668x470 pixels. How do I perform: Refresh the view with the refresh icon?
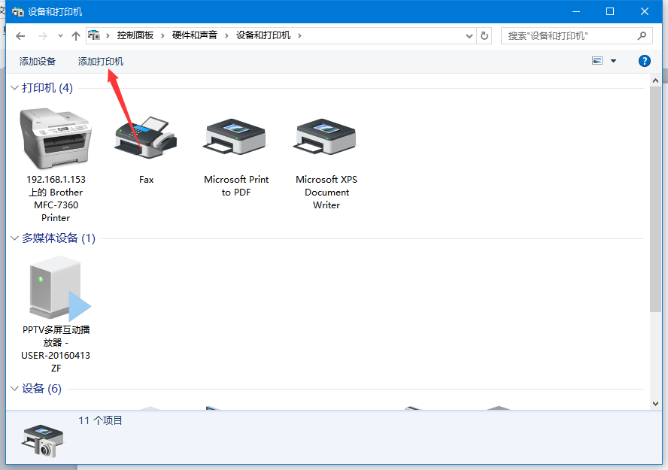point(486,35)
